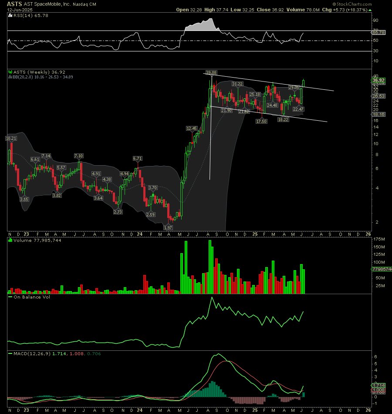This screenshot has height=414, width=392.
Task: Click the 24.48 price label
Action: (272, 105)
